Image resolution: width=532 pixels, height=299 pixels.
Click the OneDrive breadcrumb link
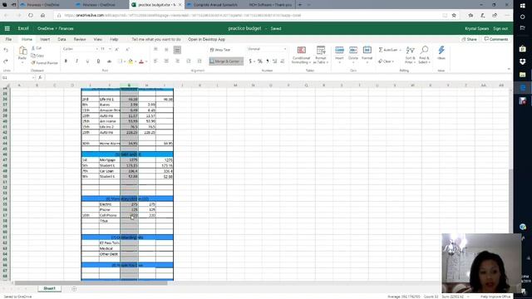point(46,28)
